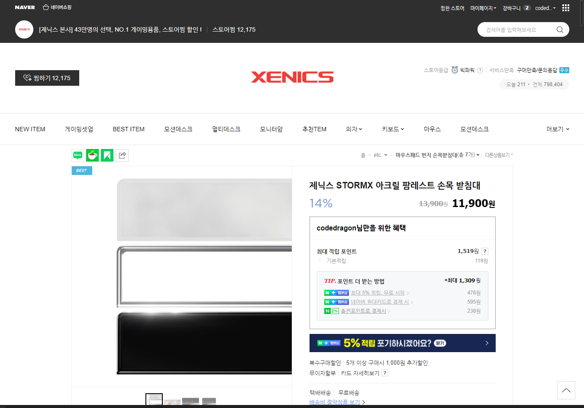Viewport: 584px width, 408px height.
Task: Click the 복수구매할인 text
Action: (325, 363)
